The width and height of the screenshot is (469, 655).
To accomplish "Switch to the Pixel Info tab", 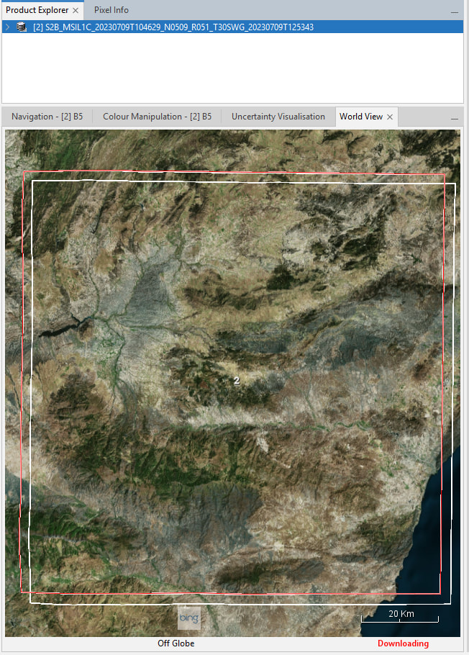I will [x=111, y=10].
